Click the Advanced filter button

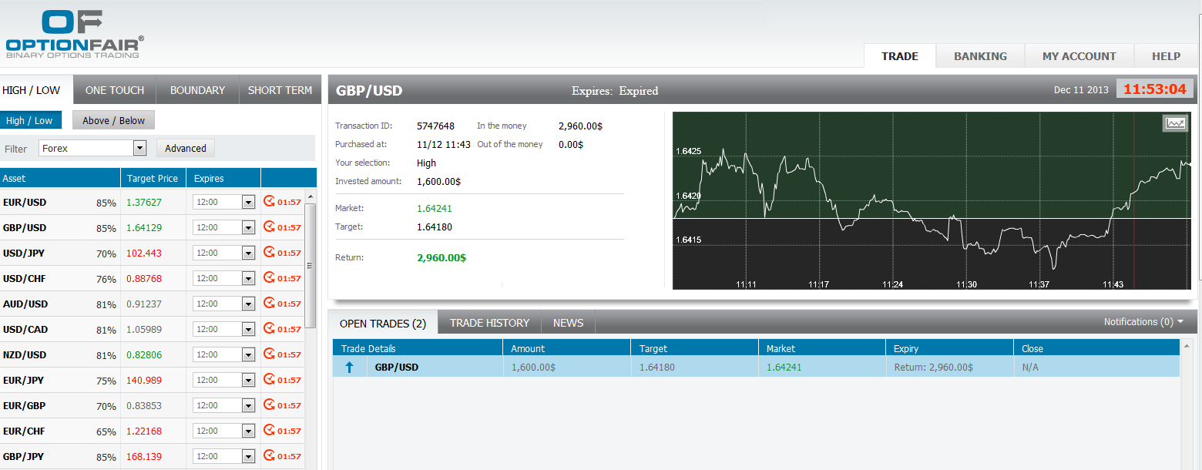[x=185, y=147]
